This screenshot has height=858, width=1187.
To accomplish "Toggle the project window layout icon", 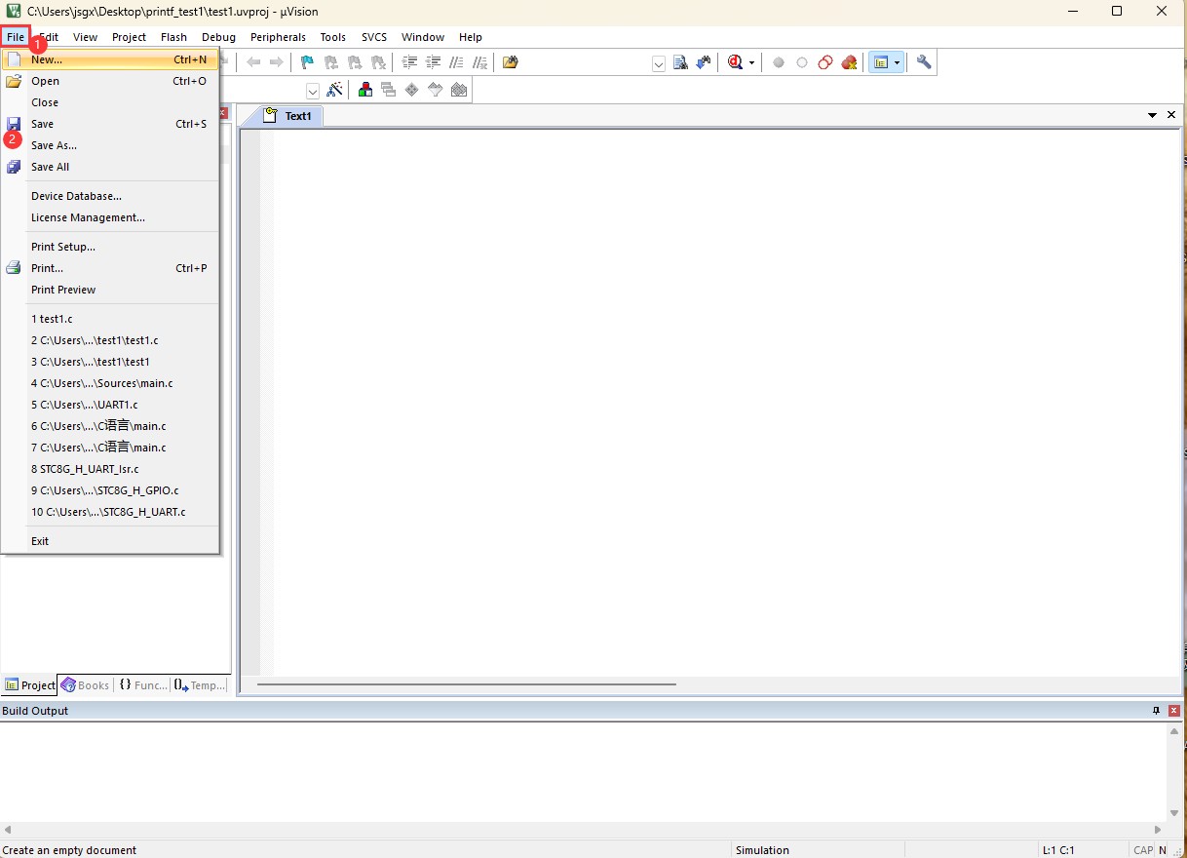I will tap(881, 62).
